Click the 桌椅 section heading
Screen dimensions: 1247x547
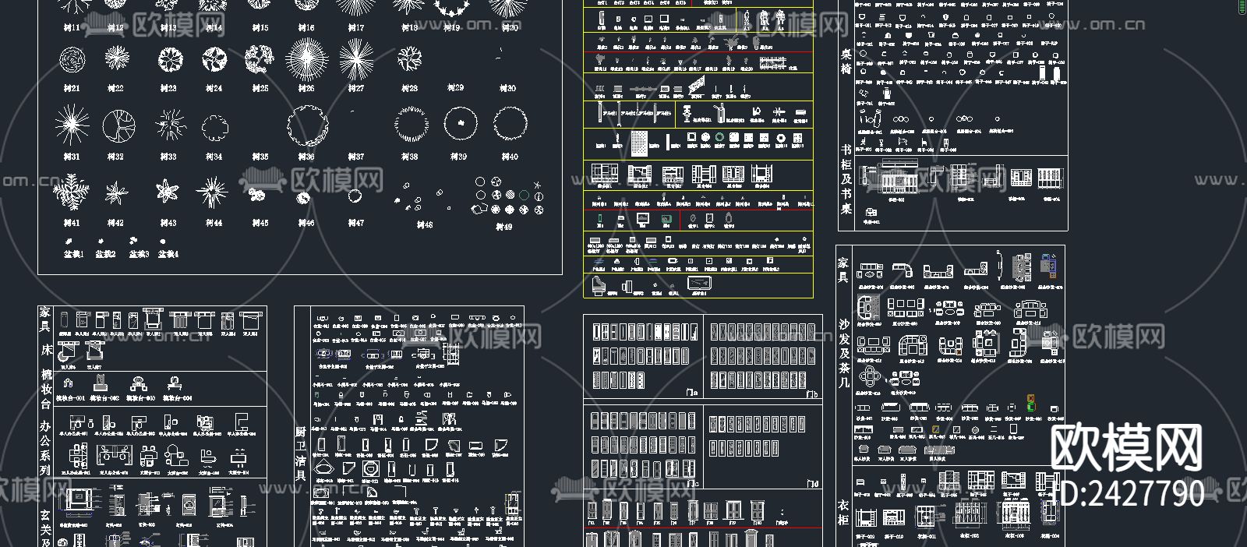(846, 62)
